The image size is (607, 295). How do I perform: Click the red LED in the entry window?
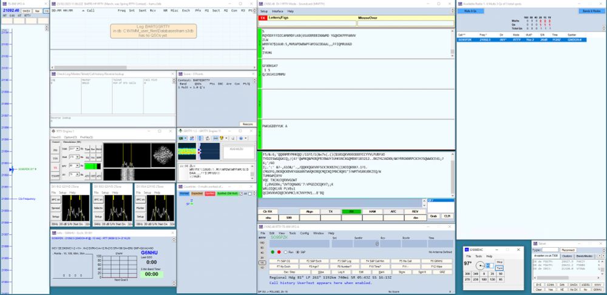pyautogui.click(x=279, y=252)
